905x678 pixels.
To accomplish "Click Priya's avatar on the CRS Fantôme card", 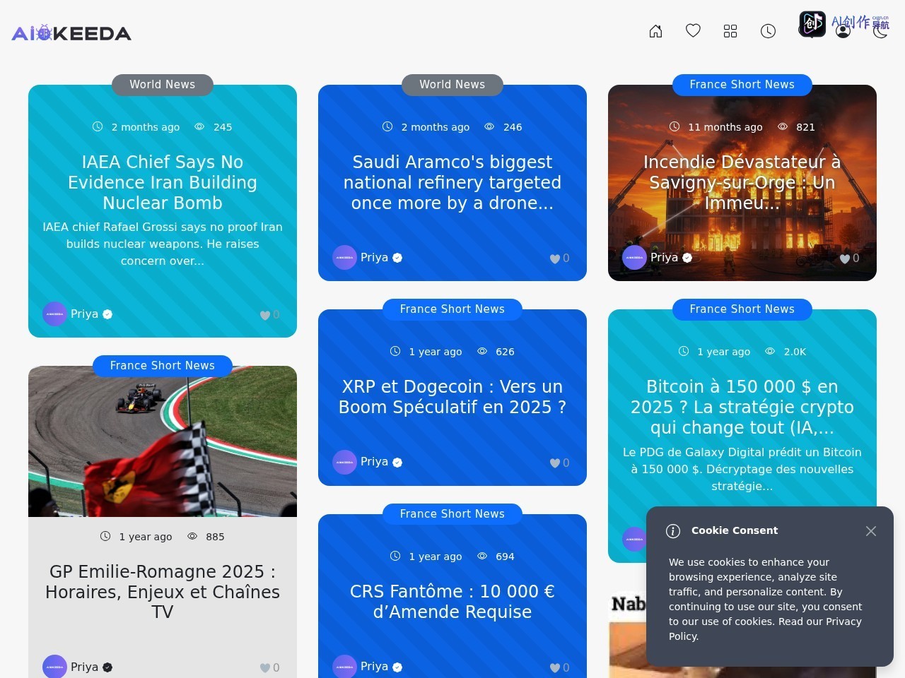I will 344,667.
